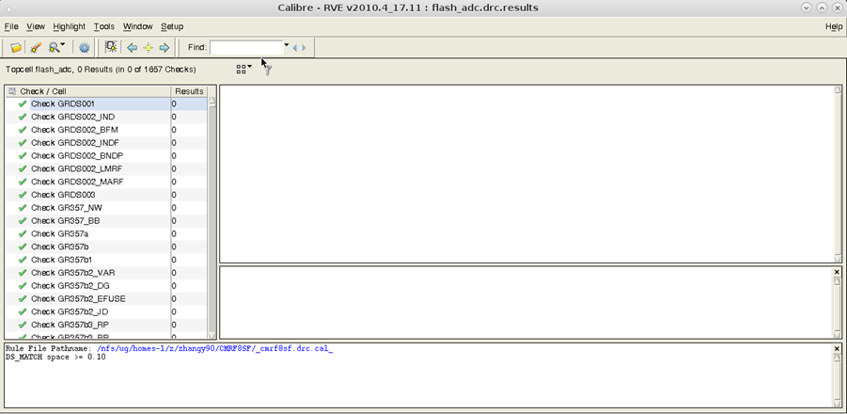This screenshot has width=847, height=414.
Task: Go to previous result with left arrow
Action: click(x=132, y=47)
